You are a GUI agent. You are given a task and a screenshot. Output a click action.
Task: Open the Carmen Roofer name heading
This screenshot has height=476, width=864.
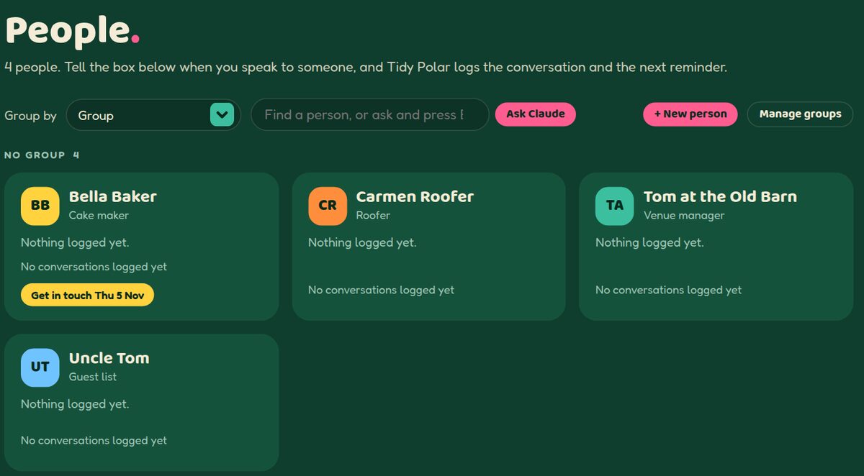(415, 197)
